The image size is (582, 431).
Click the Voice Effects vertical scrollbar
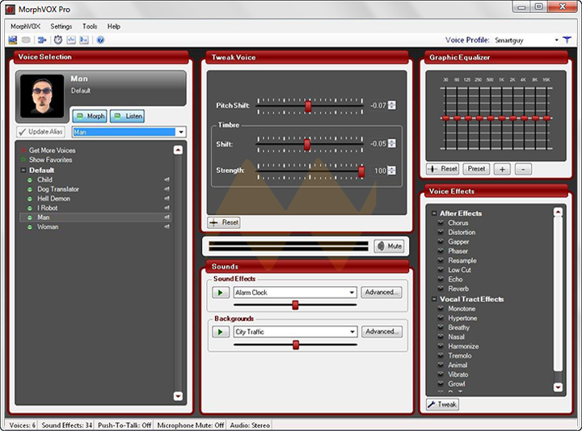pos(558,299)
